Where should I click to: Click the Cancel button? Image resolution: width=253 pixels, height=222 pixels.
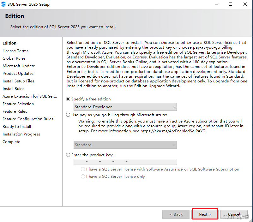[x=234, y=214]
